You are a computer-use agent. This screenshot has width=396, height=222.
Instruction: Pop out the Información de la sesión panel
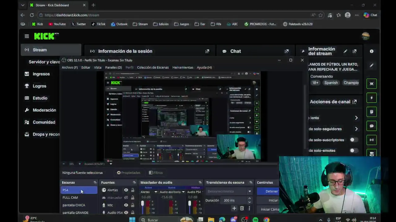tap(207, 51)
